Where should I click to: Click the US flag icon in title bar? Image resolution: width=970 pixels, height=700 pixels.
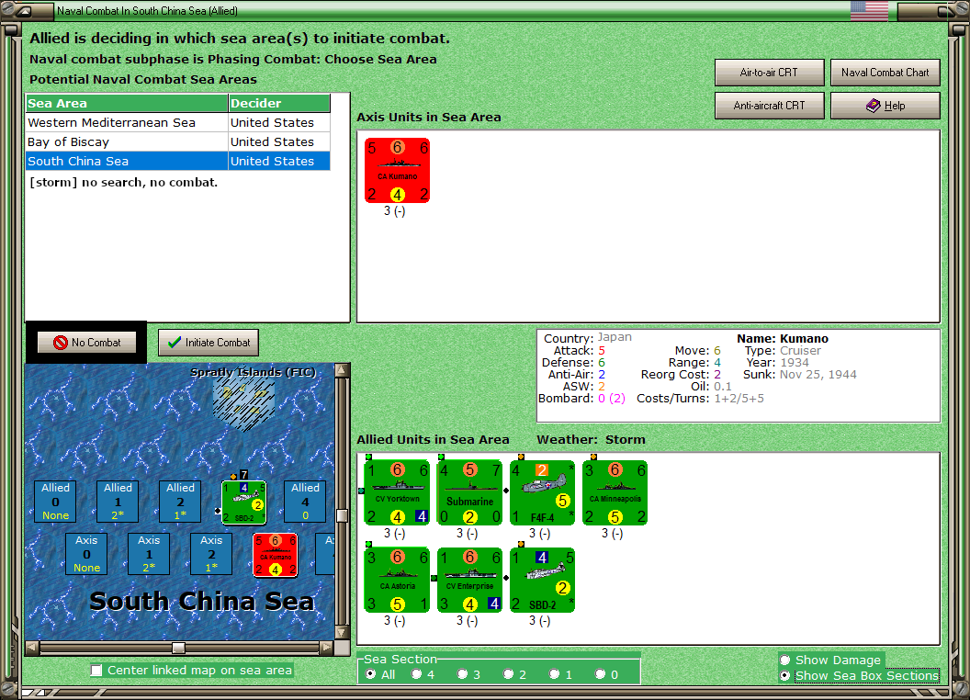pos(869,10)
